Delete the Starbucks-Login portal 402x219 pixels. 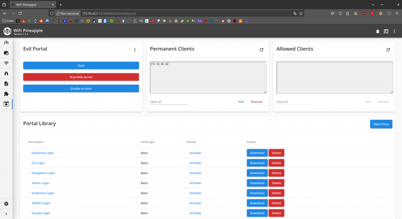276,193
